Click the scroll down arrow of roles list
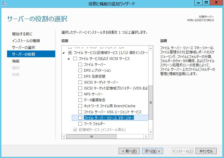Viewport: 224px width, 158px height. click(150, 132)
